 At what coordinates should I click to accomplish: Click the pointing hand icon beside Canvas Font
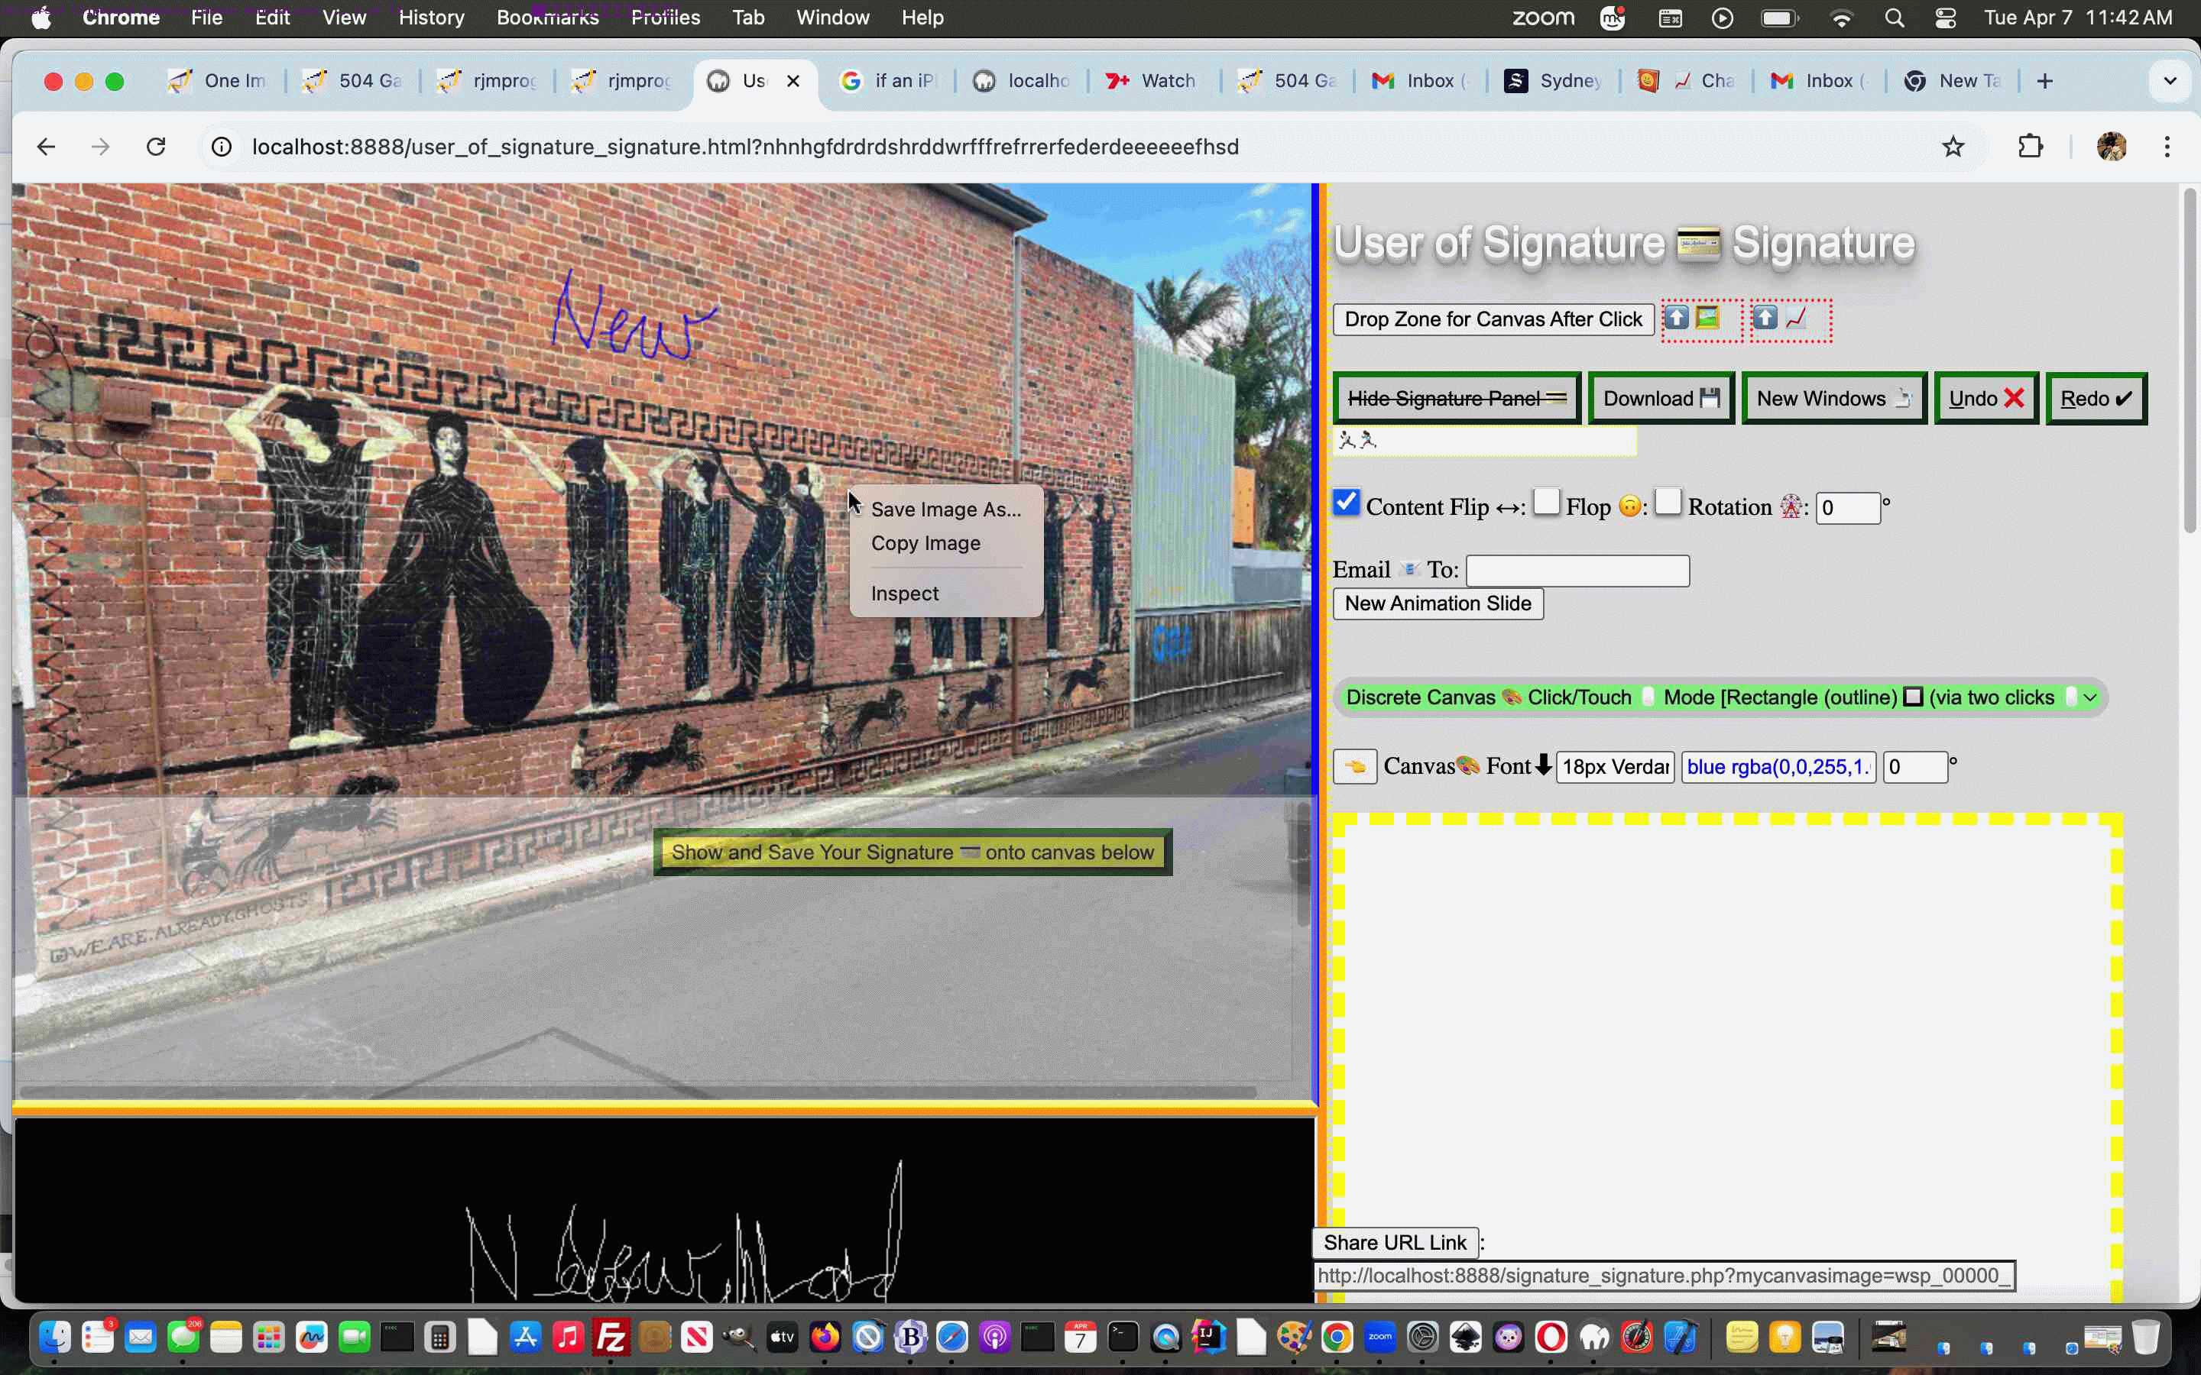pos(1356,767)
